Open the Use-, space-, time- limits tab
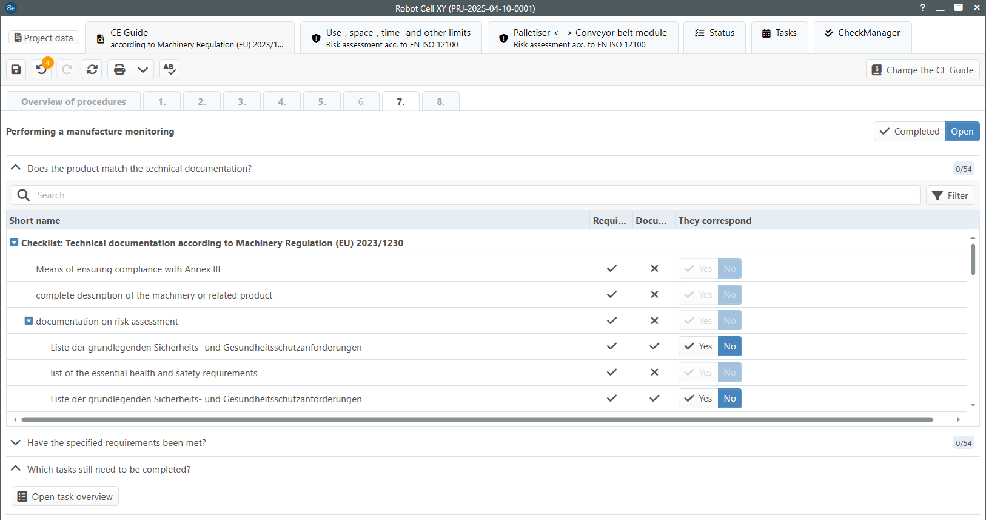The height and width of the screenshot is (520, 986). click(x=391, y=38)
